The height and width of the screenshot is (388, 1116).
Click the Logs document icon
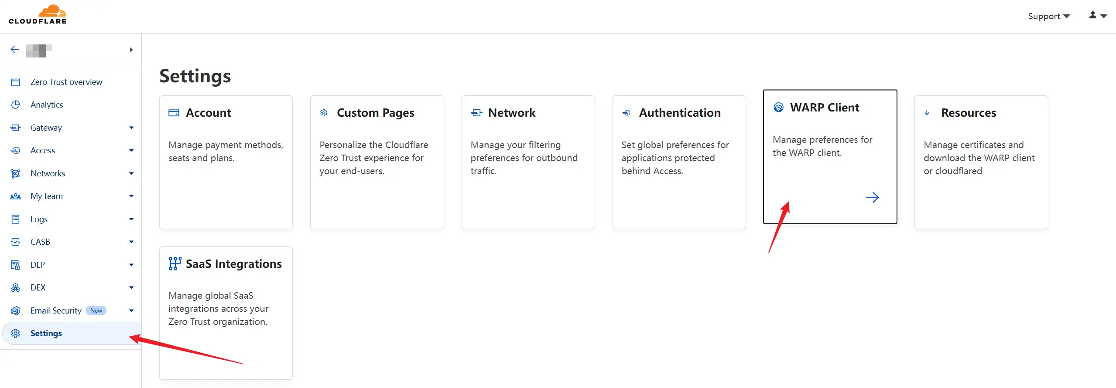(16, 219)
